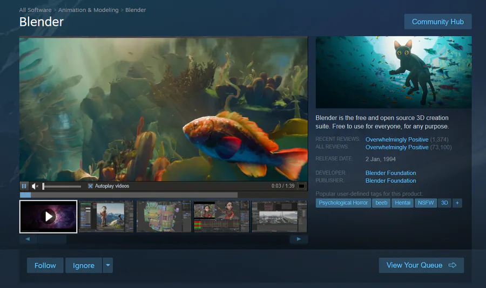This screenshot has width=486, height=288.
Task: Click the Blender breadcrumb link
Action: (x=136, y=10)
